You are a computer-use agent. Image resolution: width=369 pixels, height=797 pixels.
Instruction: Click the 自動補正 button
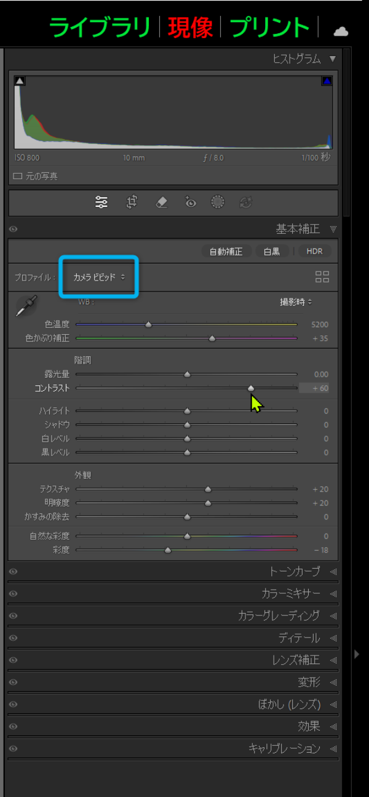(x=226, y=251)
